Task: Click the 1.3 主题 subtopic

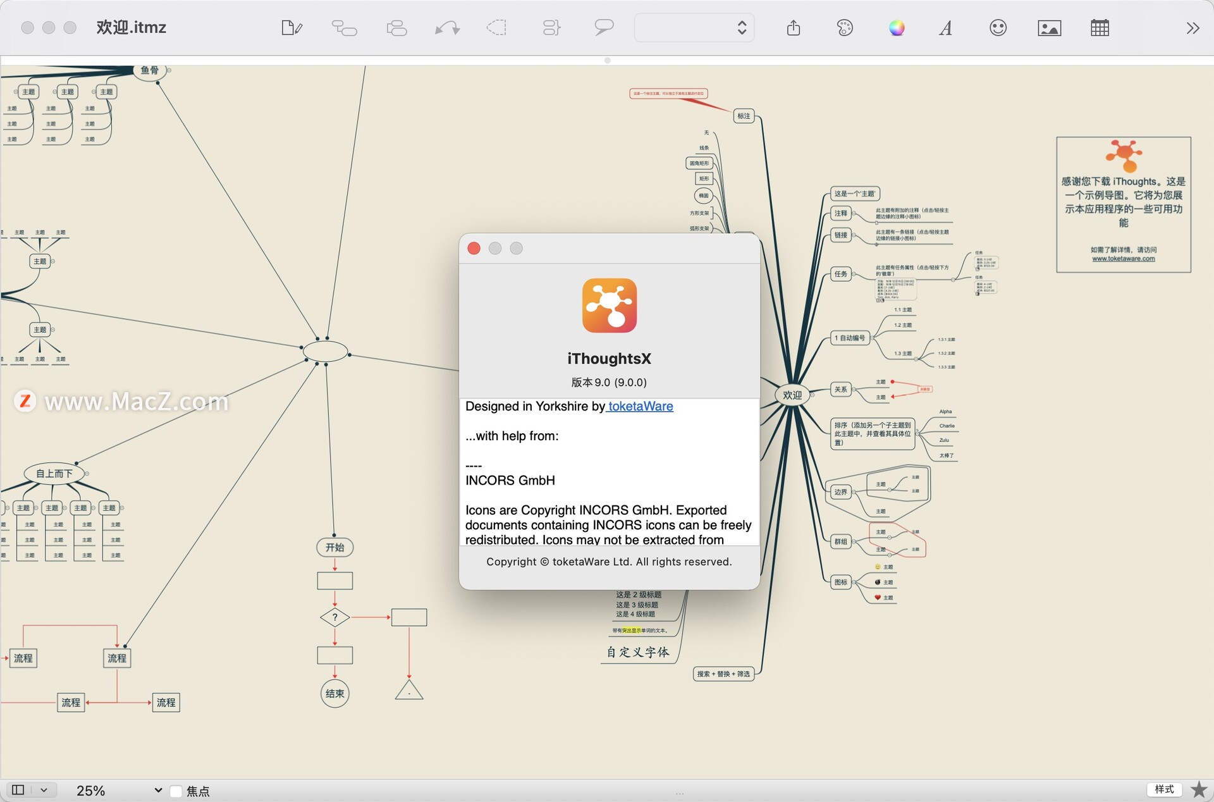Action: [x=902, y=354]
